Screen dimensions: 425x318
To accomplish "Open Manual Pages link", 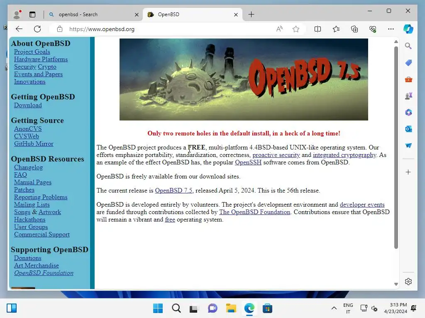I will pos(33,182).
